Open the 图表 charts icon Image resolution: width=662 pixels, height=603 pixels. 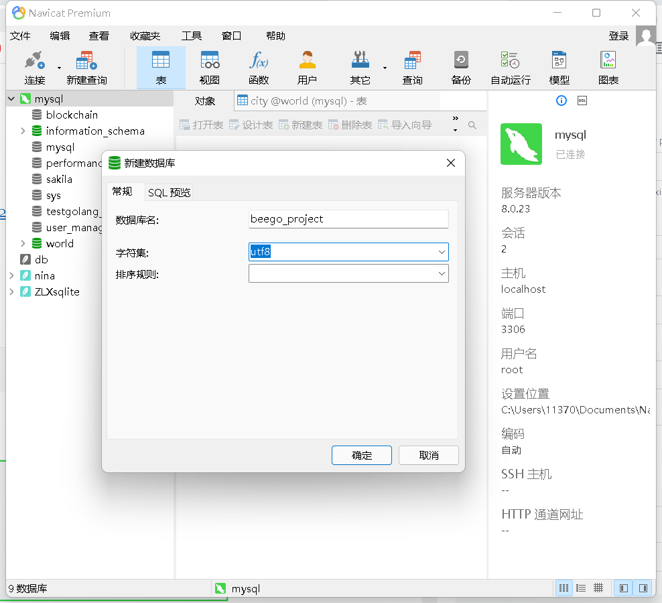pyautogui.click(x=608, y=68)
